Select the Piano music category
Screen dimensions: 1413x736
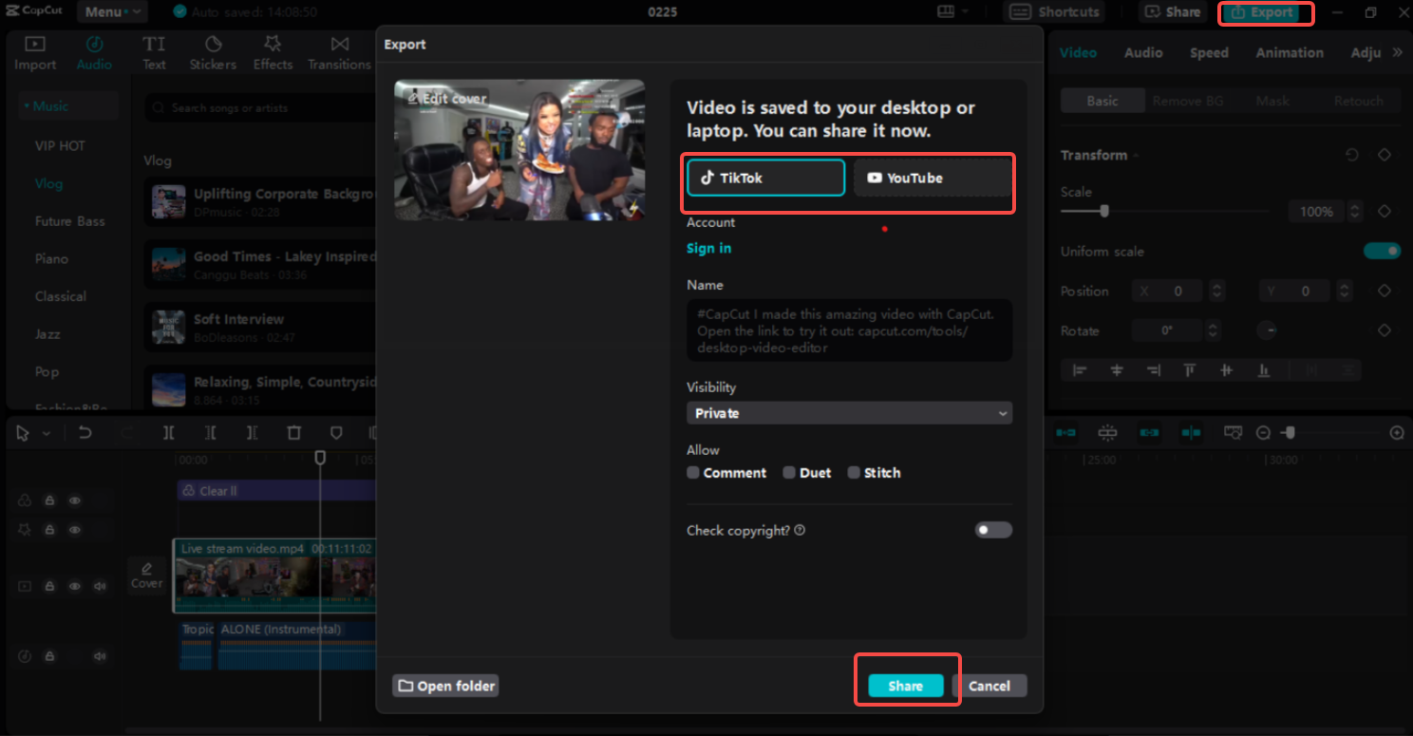(x=52, y=258)
